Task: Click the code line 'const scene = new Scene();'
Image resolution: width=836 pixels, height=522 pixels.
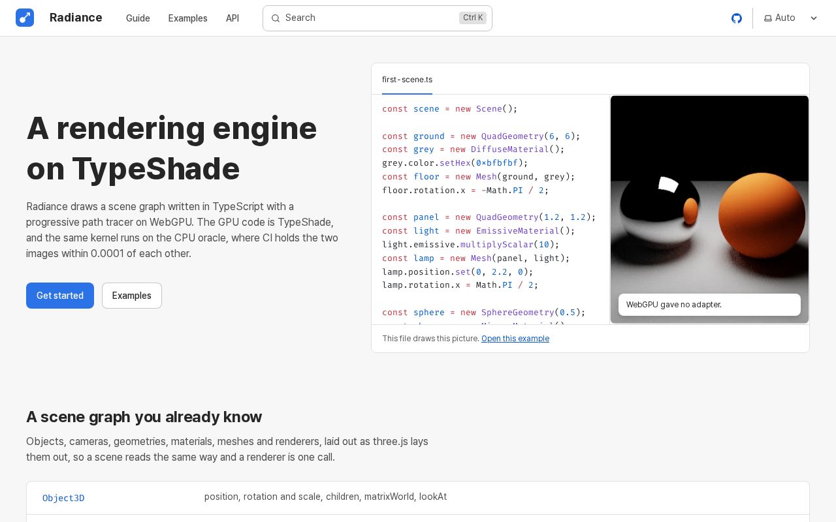Action: pos(450,109)
